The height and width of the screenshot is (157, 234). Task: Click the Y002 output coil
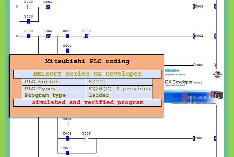[x=204, y=36]
